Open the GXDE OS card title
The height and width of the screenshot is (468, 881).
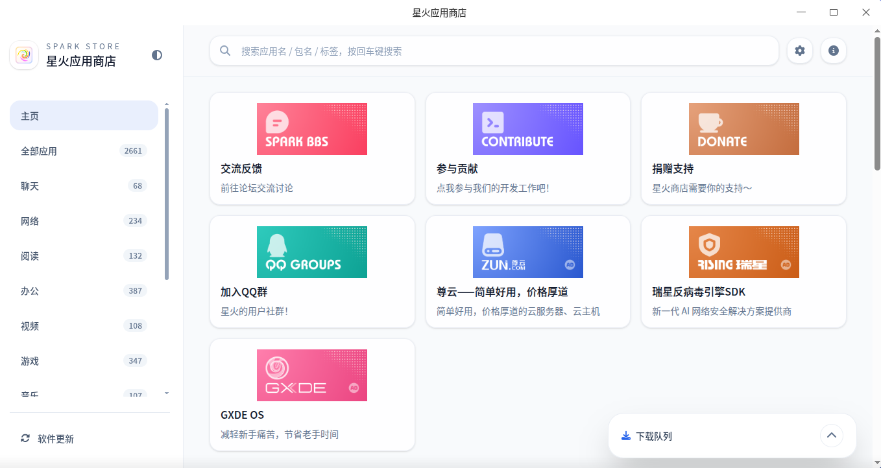tap(243, 415)
